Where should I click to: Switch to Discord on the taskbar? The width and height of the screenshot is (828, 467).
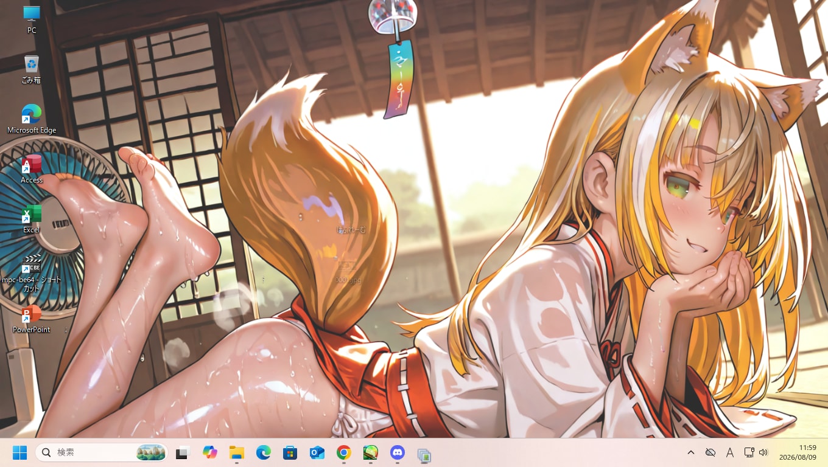pyautogui.click(x=397, y=453)
